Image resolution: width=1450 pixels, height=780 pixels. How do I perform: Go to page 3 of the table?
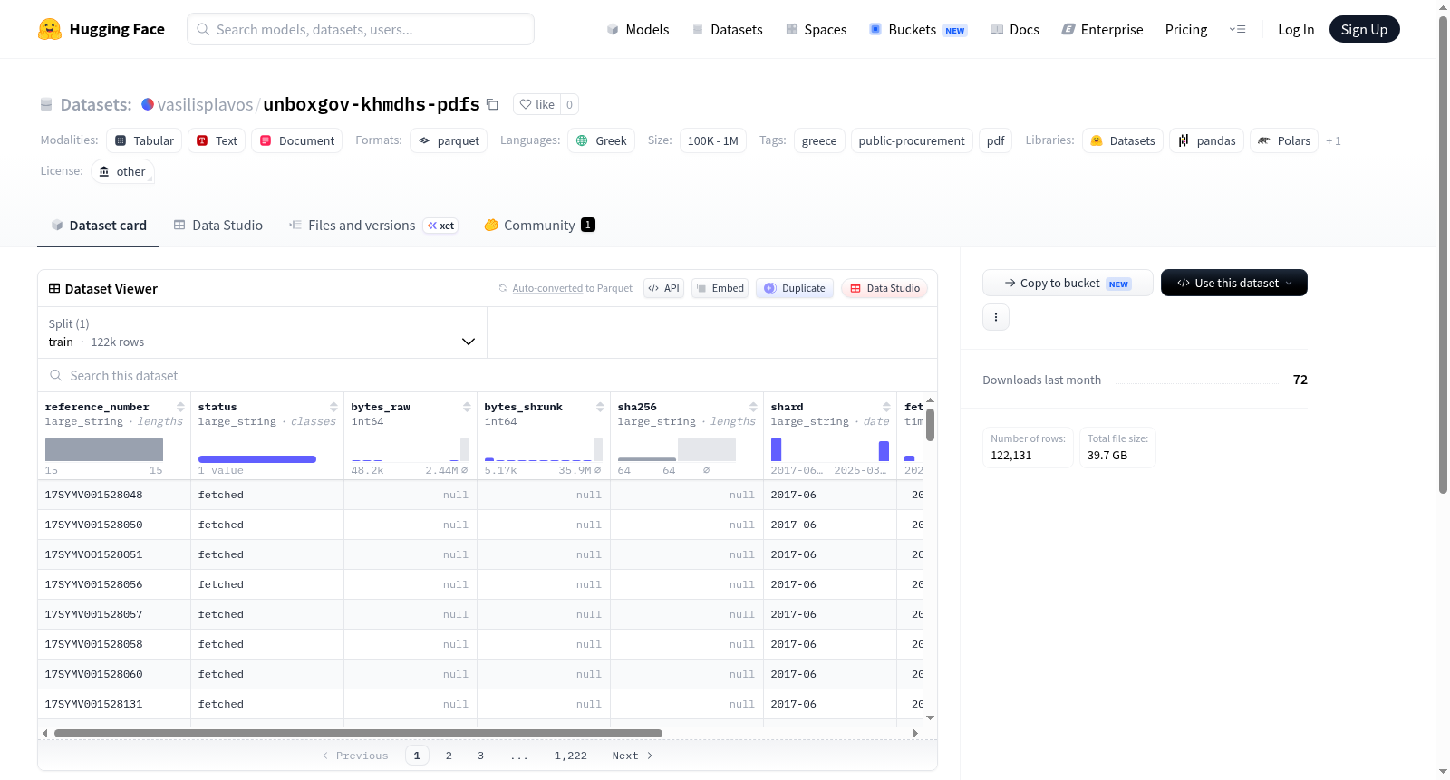pos(480,756)
